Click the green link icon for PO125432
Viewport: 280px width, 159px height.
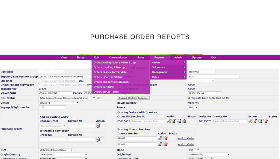(169, 121)
